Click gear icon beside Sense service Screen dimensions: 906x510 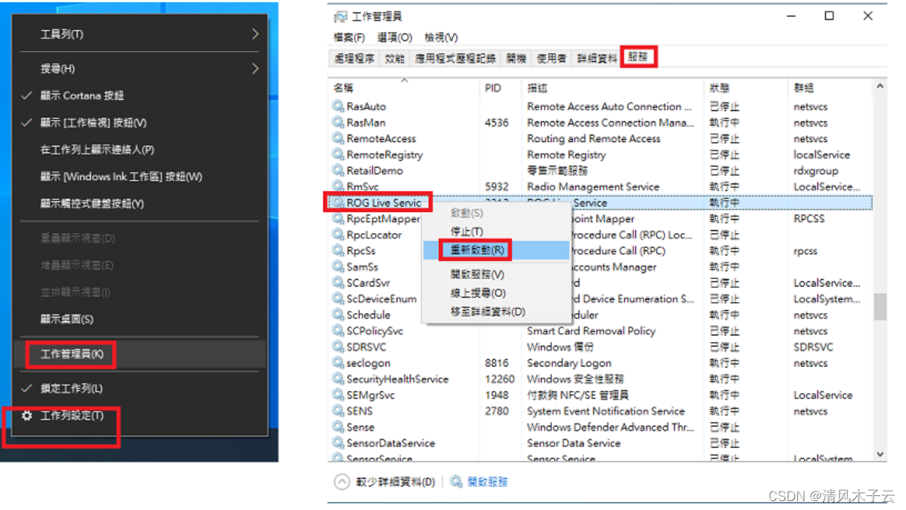coord(338,427)
